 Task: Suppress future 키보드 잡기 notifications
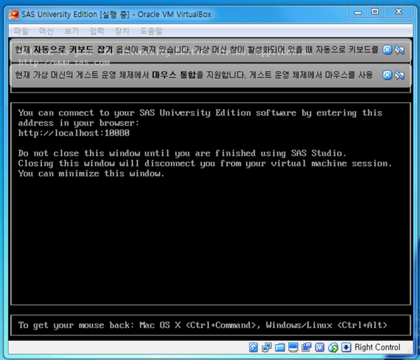tap(400, 50)
